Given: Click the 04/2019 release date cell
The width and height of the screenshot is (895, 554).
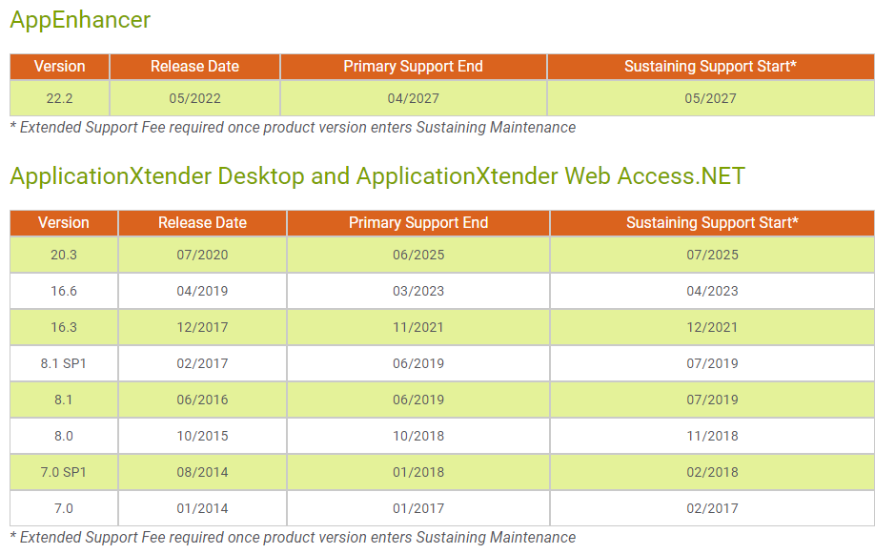Looking at the screenshot, I should (202, 291).
